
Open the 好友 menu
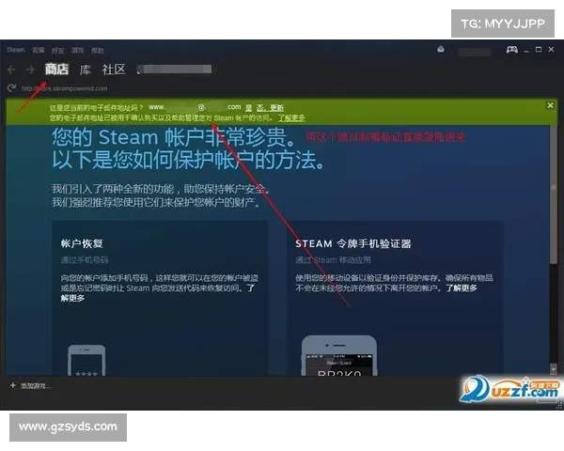tap(58, 51)
